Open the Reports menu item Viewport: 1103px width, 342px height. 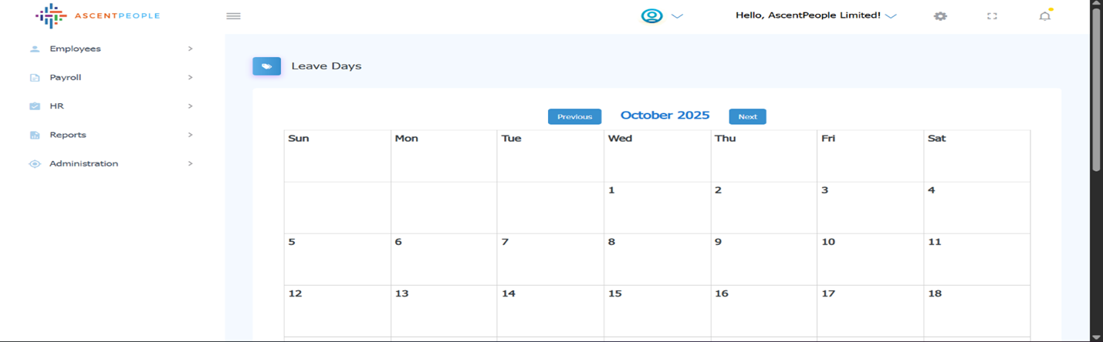point(68,135)
